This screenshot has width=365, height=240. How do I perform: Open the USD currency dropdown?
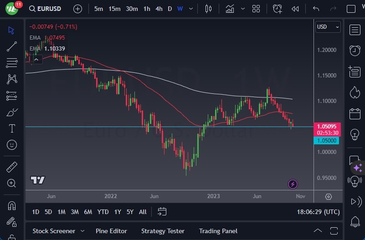click(328, 27)
